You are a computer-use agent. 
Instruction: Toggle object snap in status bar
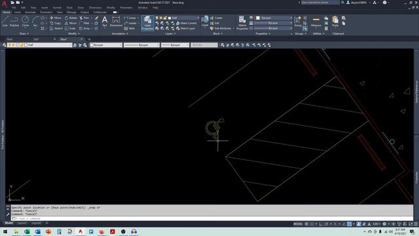click(x=349, y=224)
